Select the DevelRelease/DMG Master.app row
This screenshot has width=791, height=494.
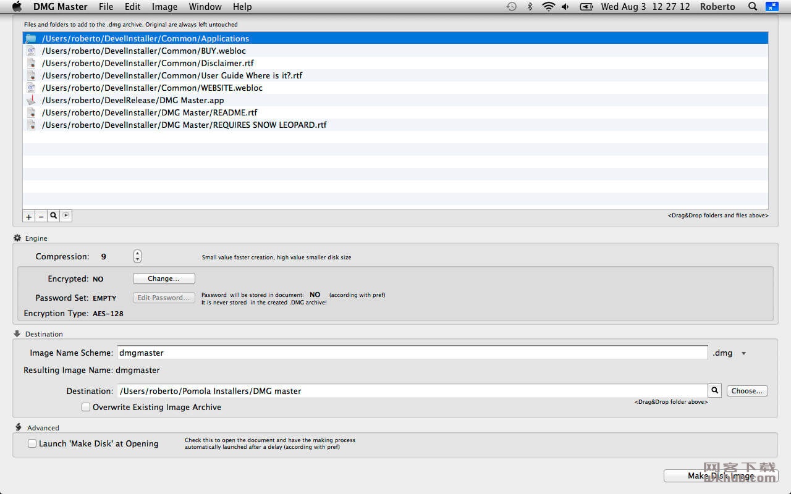click(x=395, y=100)
